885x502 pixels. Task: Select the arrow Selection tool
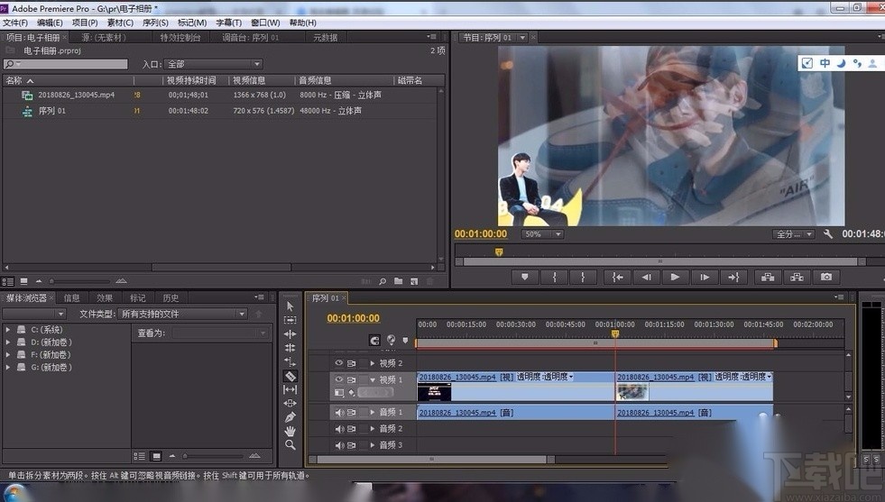tap(290, 306)
